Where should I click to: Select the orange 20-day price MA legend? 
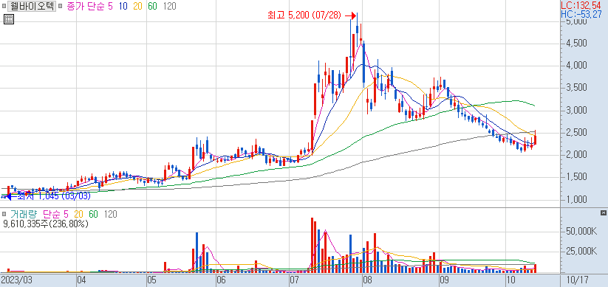138,6
